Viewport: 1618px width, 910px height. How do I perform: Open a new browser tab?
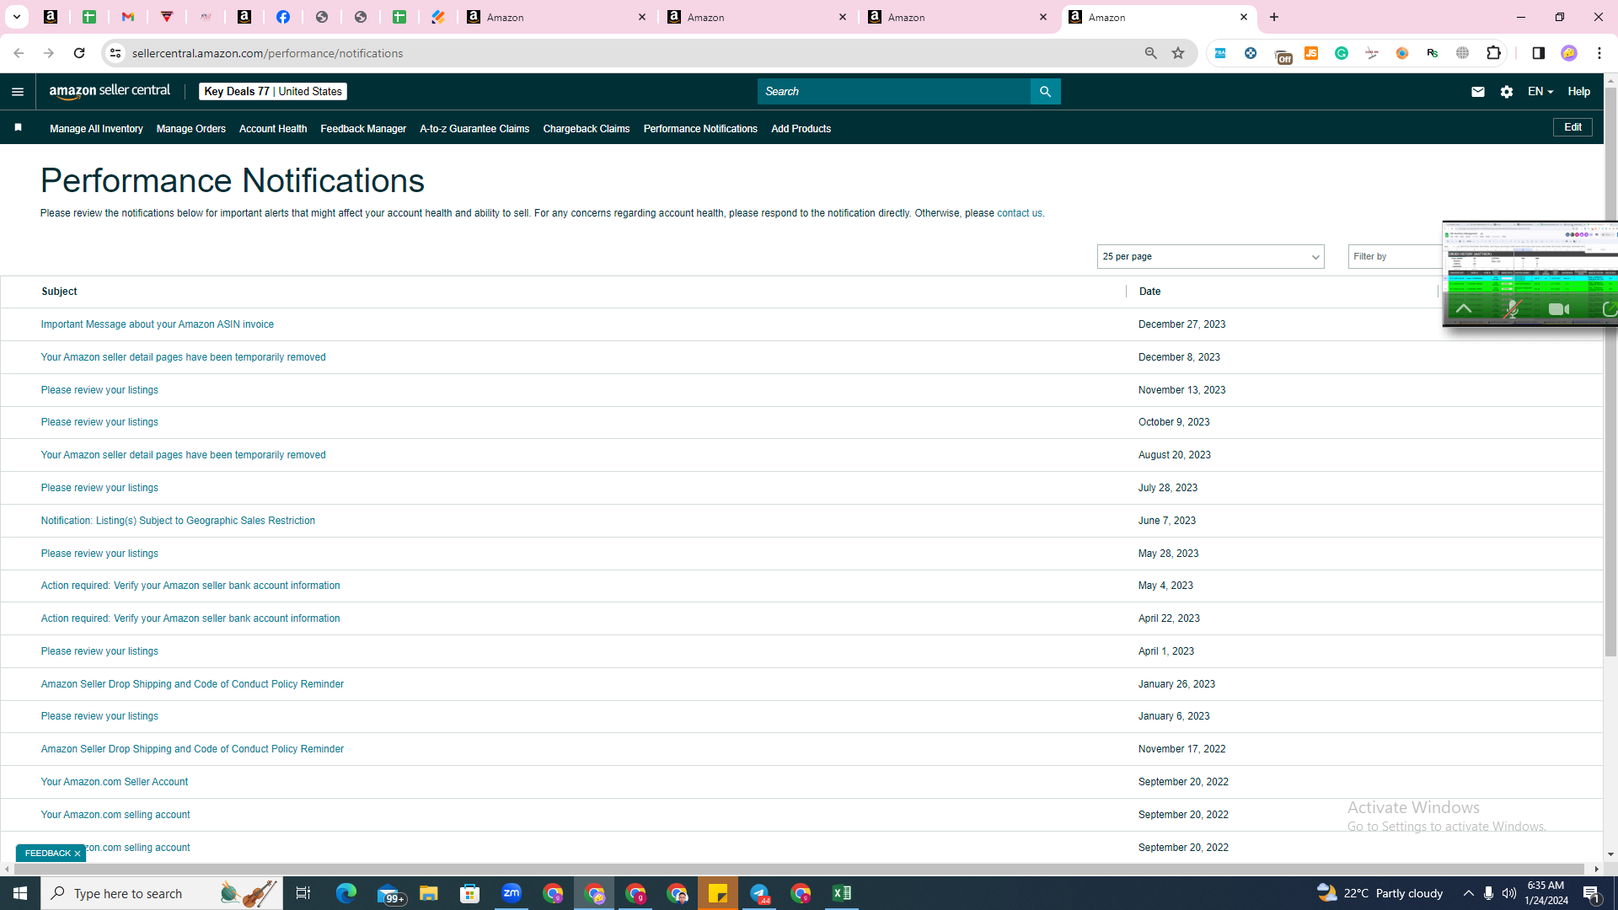1274,17
